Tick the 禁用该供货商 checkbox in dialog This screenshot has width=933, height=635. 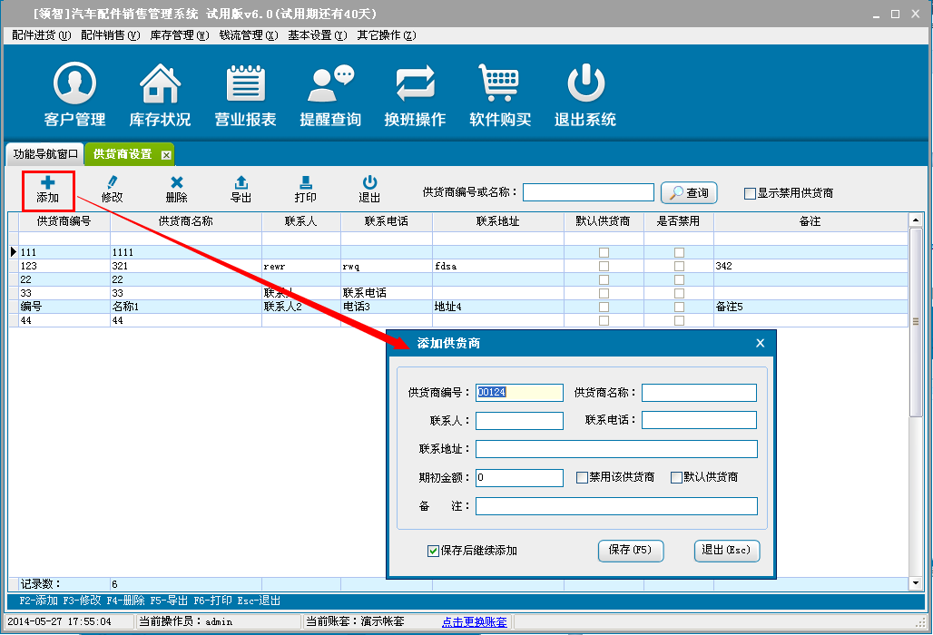(583, 478)
